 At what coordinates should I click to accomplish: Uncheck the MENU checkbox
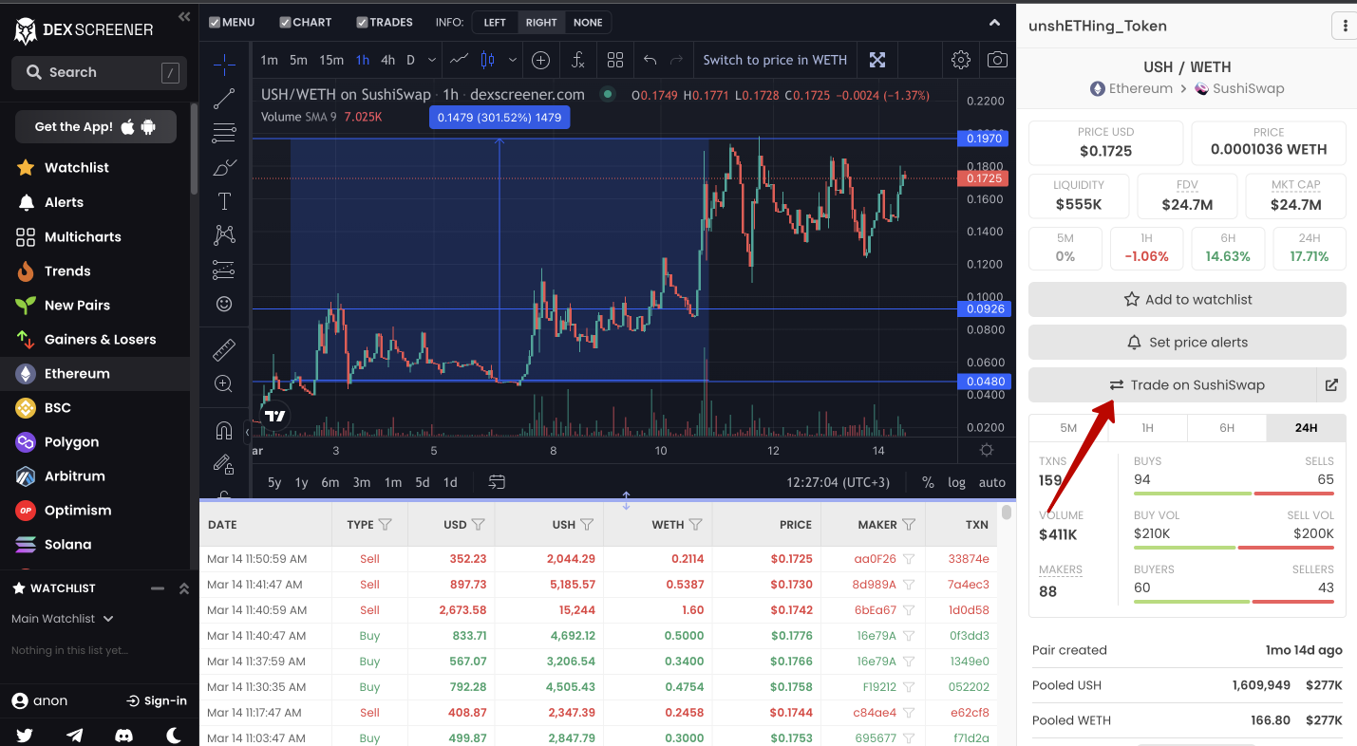pyautogui.click(x=215, y=22)
